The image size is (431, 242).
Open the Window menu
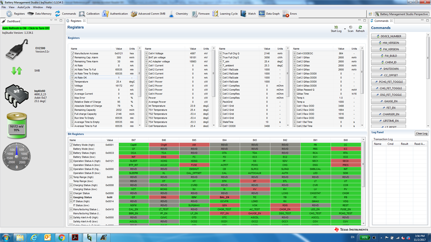pyautogui.click(x=38, y=7)
